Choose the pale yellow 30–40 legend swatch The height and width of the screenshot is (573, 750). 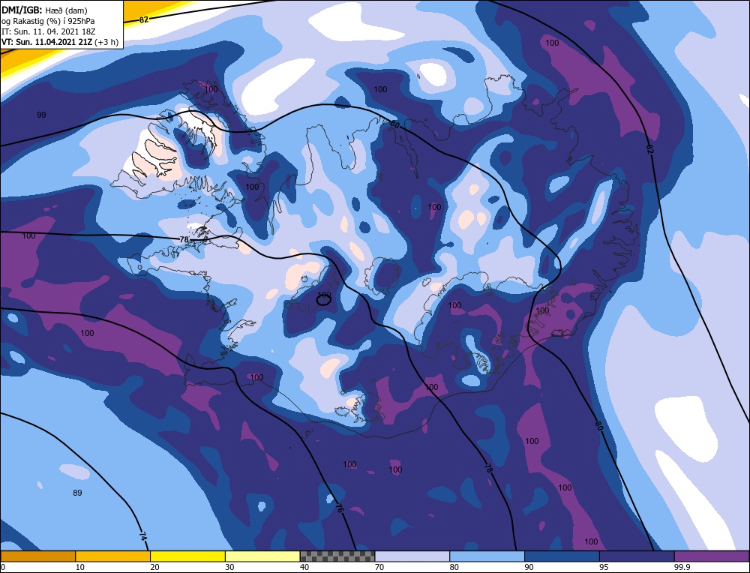click(x=262, y=556)
